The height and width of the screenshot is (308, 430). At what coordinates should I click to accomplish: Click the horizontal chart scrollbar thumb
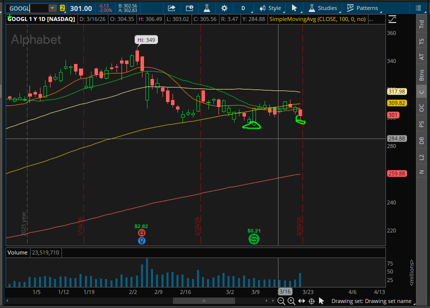(x=204, y=301)
